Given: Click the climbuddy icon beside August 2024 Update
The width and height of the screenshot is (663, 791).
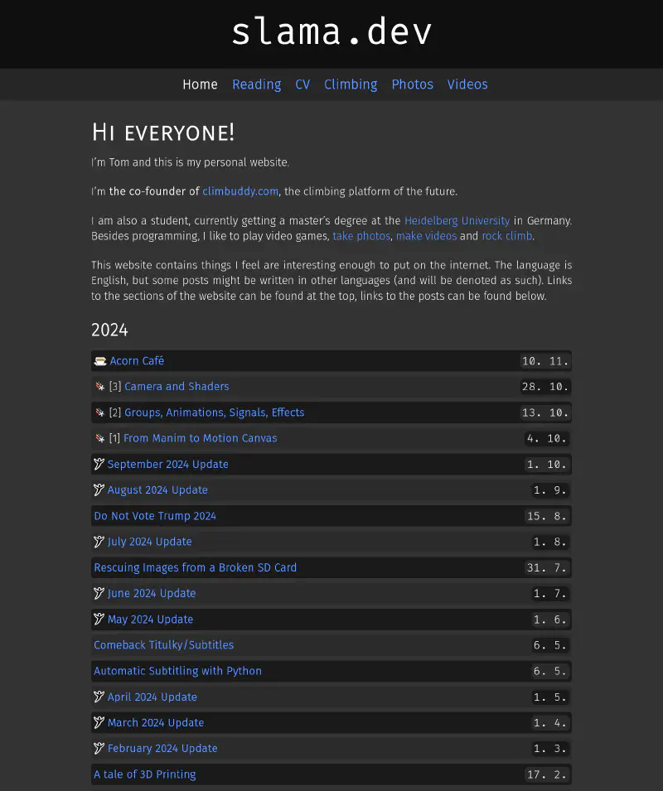Looking at the screenshot, I should (x=99, y=490).
